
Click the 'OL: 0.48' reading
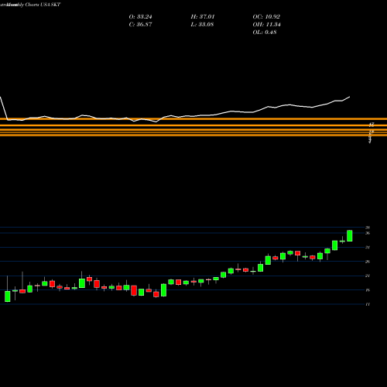tap(265, 33)
